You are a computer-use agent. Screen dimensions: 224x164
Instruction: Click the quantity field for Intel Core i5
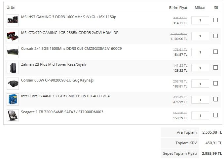[x=200, y=100]
